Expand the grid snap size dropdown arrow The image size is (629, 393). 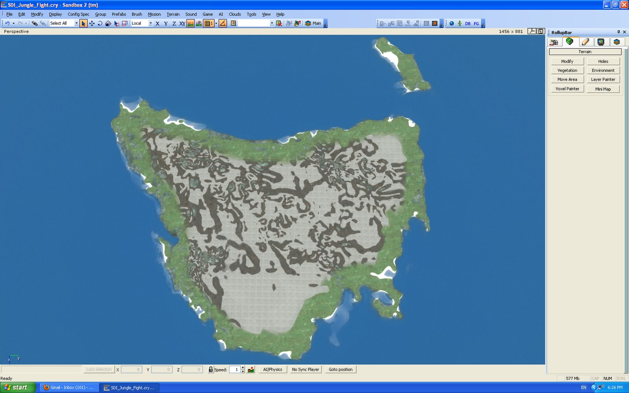pyautogui.click(x=216, y=24)
